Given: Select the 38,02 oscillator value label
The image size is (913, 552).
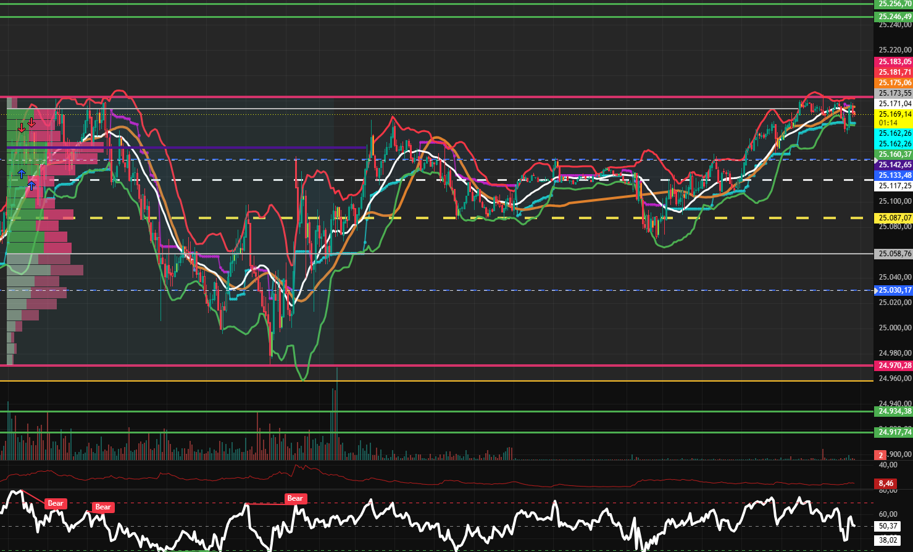Looking at the screenshot, I should point(886,540).
